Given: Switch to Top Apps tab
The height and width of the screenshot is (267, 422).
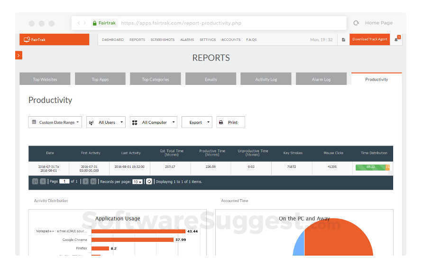Looking at the screenshot, I should (x=100, y=79).
